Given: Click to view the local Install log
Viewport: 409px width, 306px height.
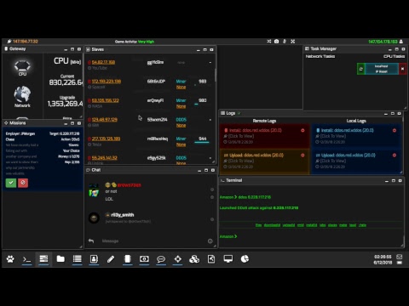Looking at the screenshot, I should pos(333,136).
